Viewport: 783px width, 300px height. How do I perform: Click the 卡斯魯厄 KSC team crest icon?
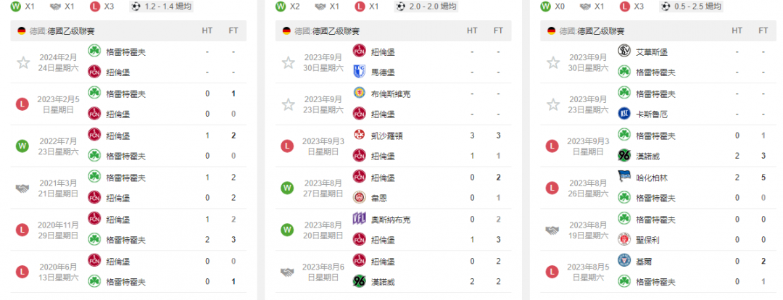tap(624, 114)
